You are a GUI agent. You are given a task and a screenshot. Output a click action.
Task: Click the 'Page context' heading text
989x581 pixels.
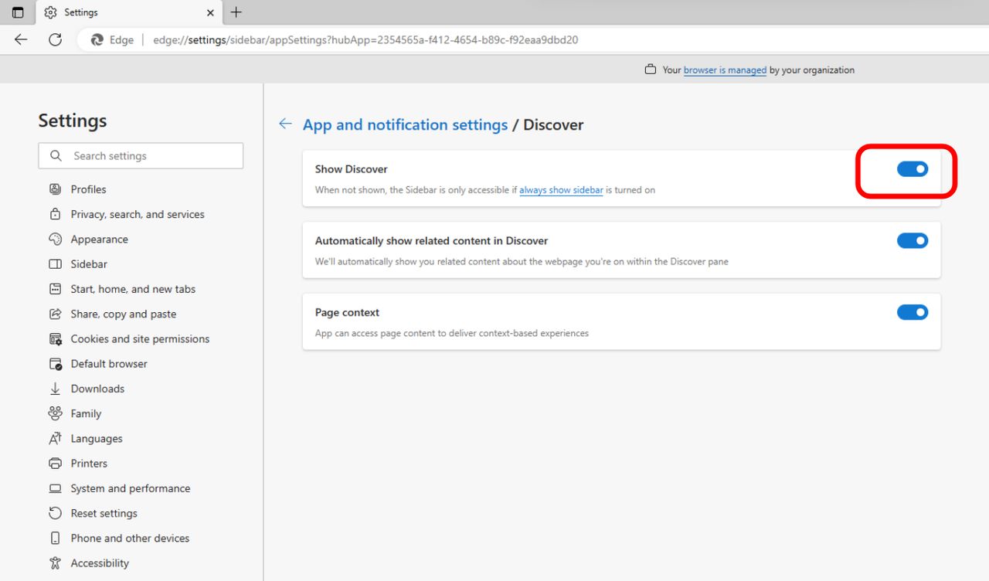coord(347,313)
